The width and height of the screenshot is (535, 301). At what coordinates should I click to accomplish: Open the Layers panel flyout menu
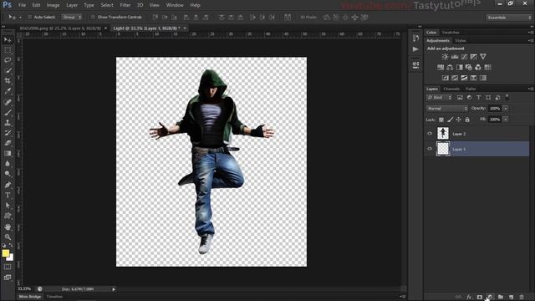[531, 89]
